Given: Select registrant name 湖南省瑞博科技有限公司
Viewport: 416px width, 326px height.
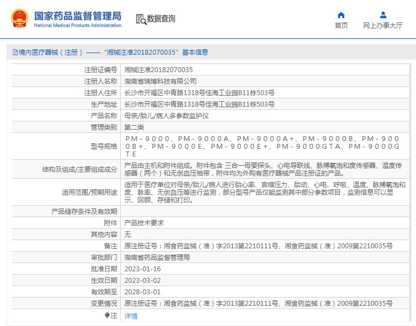Looking at the screenshot, I should (x=160, y=81).
